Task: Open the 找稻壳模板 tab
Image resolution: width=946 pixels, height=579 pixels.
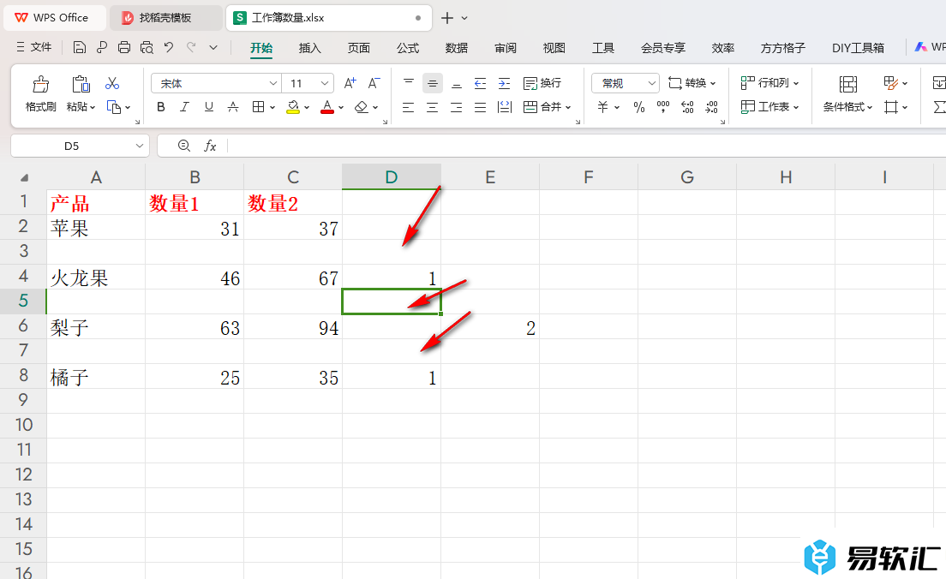Action: pos(165,18)
